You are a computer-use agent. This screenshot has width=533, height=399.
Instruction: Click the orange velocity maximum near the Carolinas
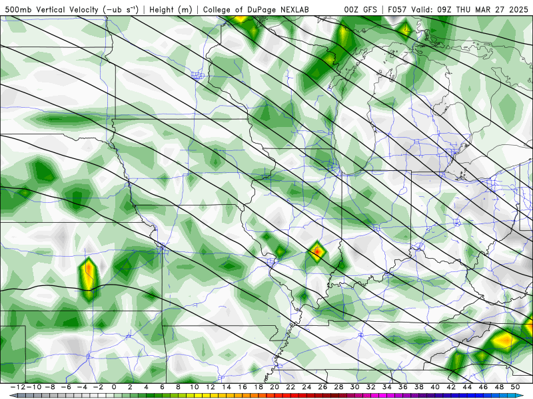pyautogui.click(x=506, y=340)
